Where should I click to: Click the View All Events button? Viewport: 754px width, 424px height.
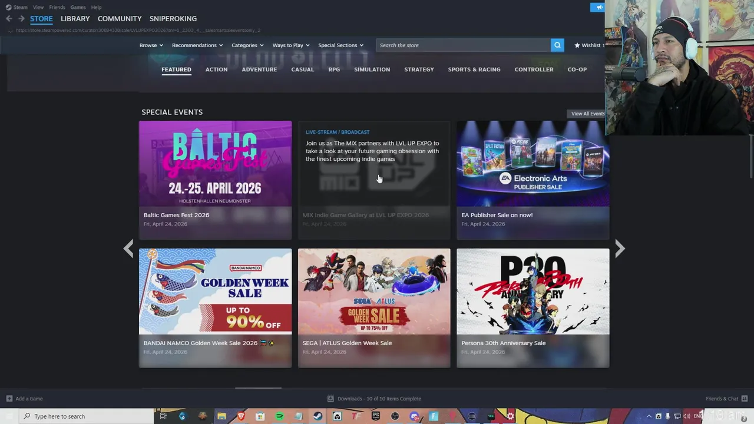pos(587,114)
